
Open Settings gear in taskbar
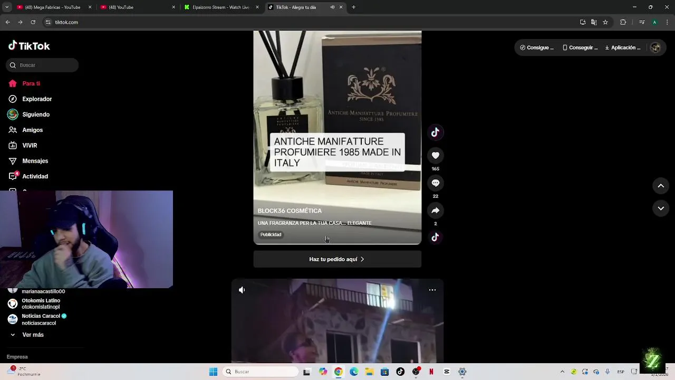click(462, 372)
